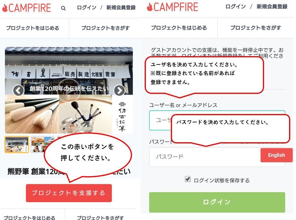
Task: Select first storefront thumbnail
Action: coord(17,144)
